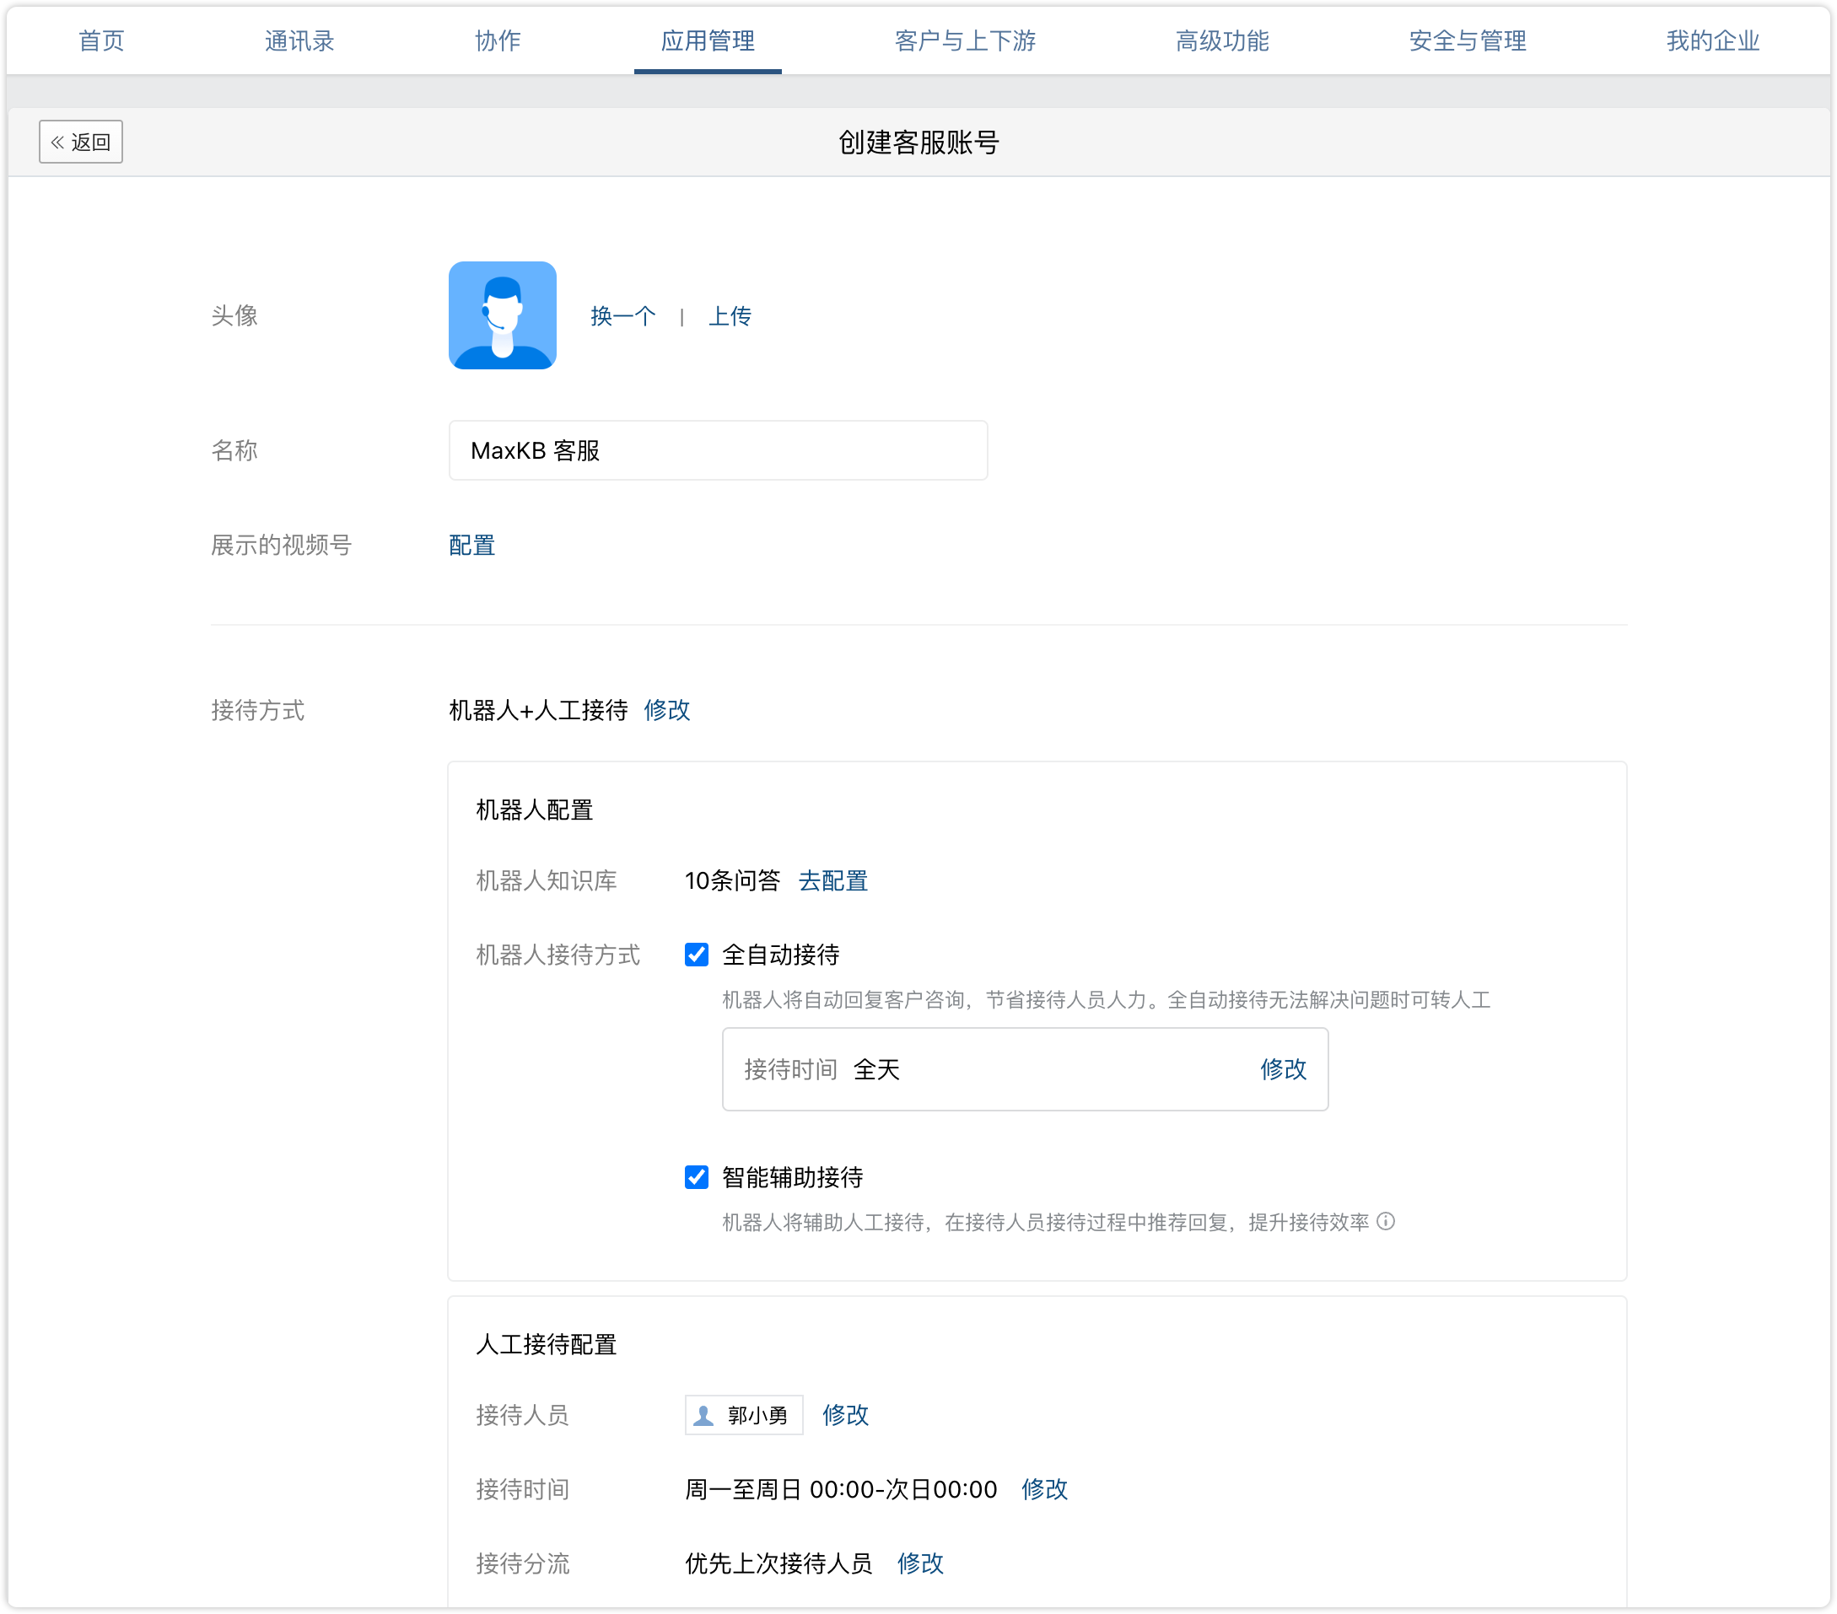Click 修改 next to 机器人+人工接待
The height and width of the screenshot is (1614, 1837).
click(667, 710)
